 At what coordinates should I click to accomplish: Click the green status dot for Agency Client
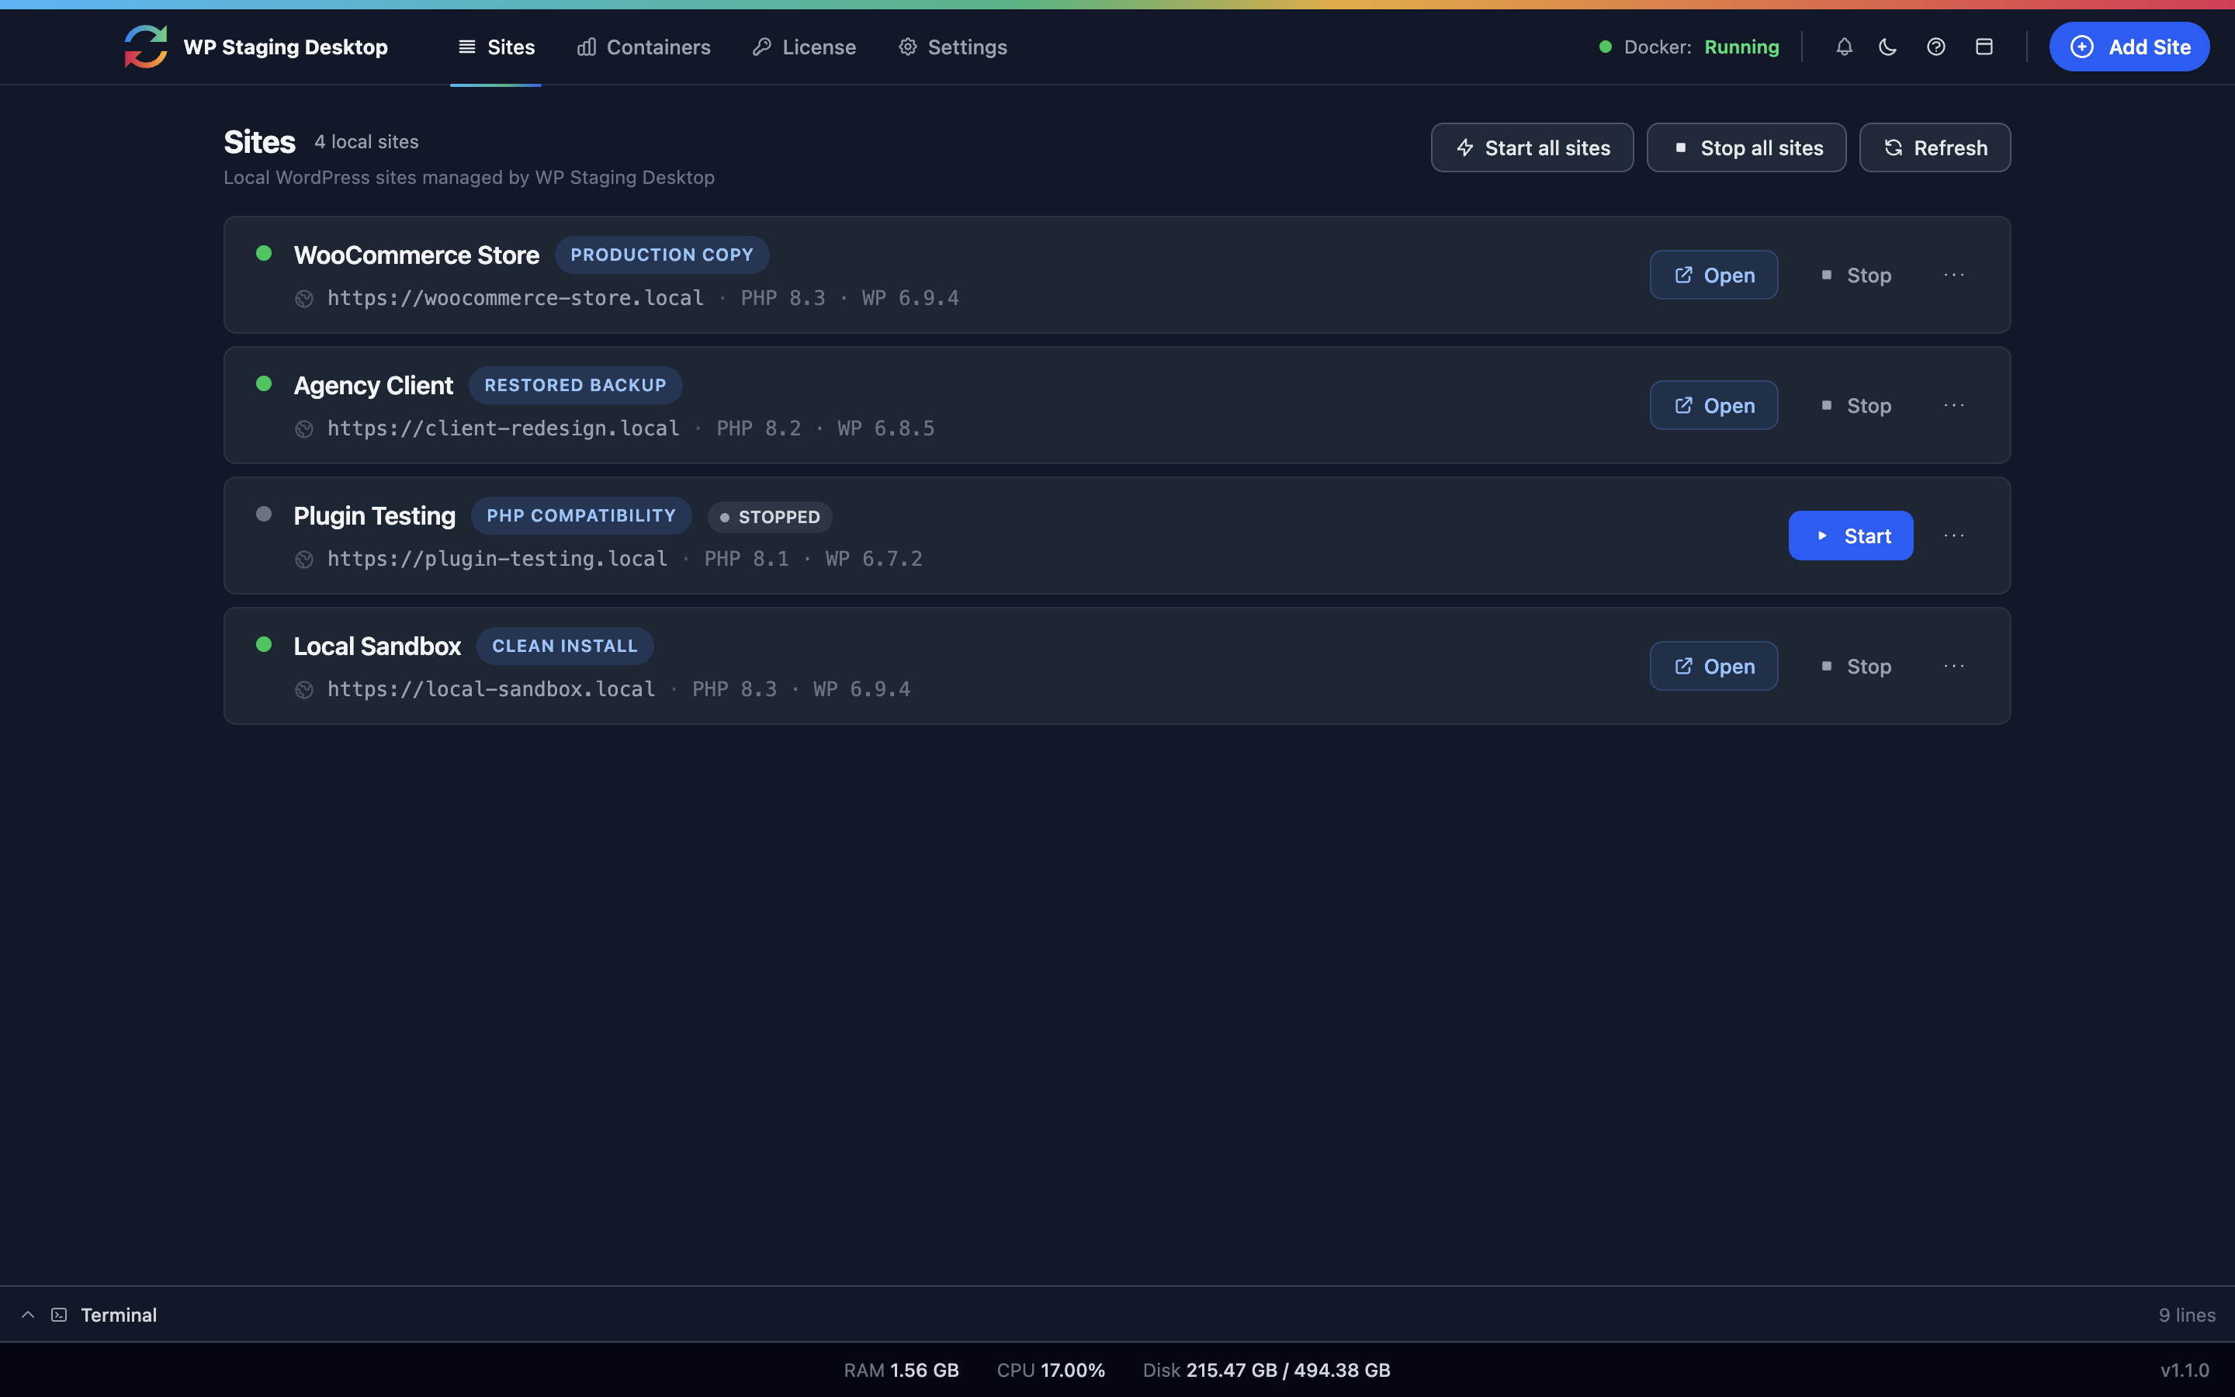(x=264, y=383)
